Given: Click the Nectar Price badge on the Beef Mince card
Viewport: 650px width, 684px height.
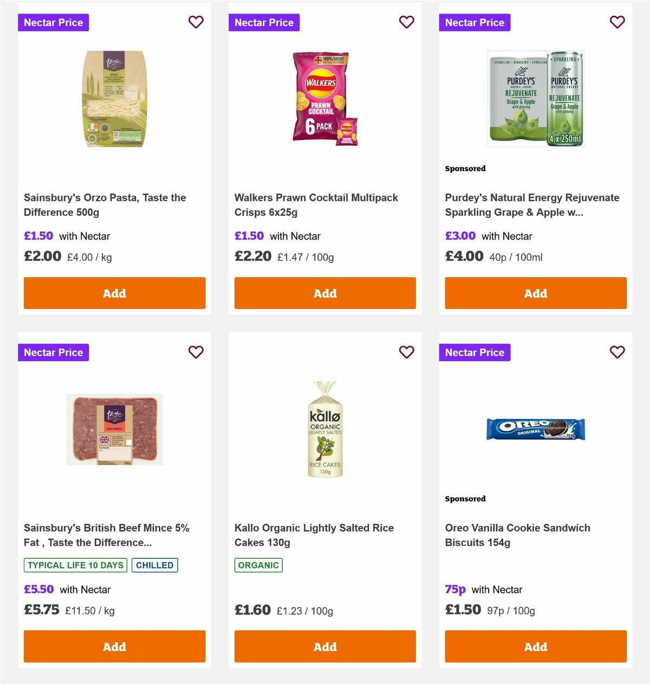Looking at the screenshot, I should (53, 352).
